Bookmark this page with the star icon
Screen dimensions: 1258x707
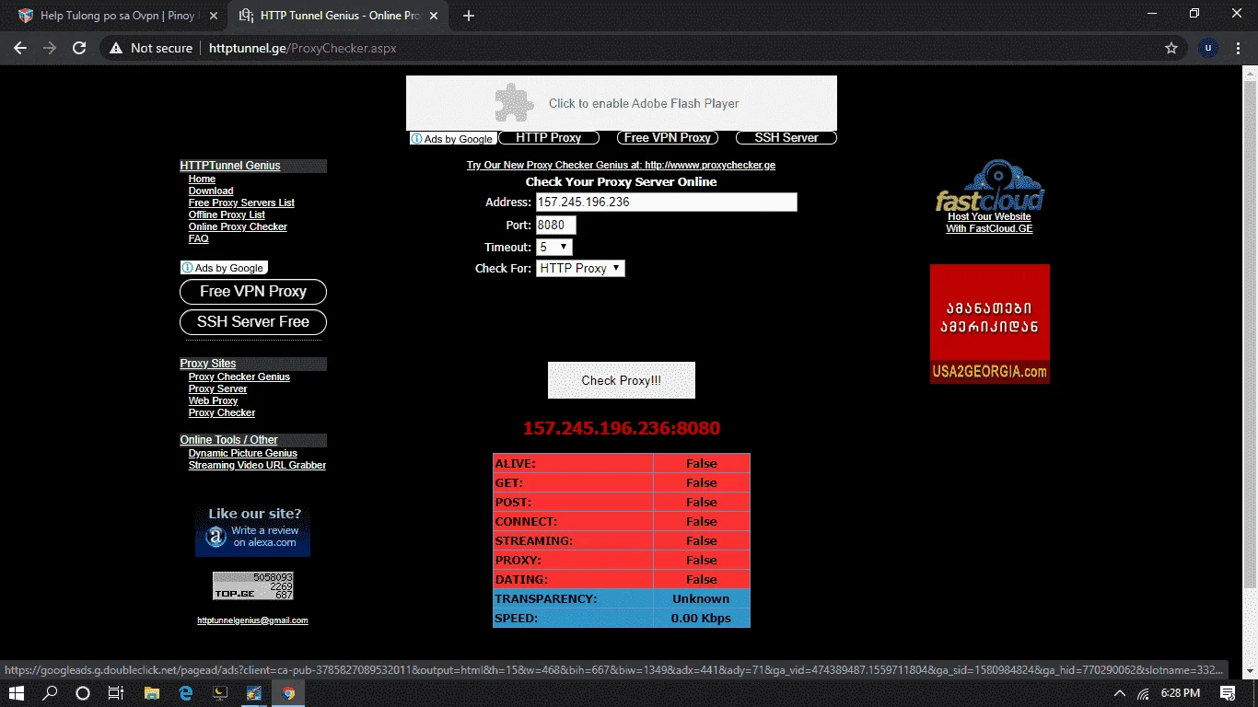tap(1171, 48)
